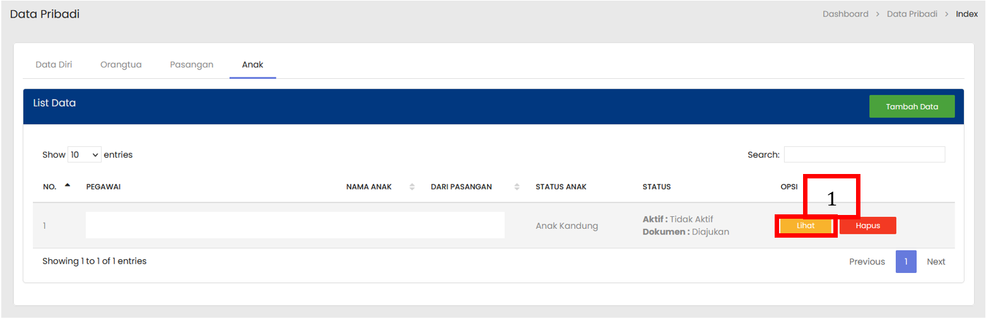This screenshot has width=986, height=319.
Task: Select the Pasangan tab
Action: tap(191, 64)
